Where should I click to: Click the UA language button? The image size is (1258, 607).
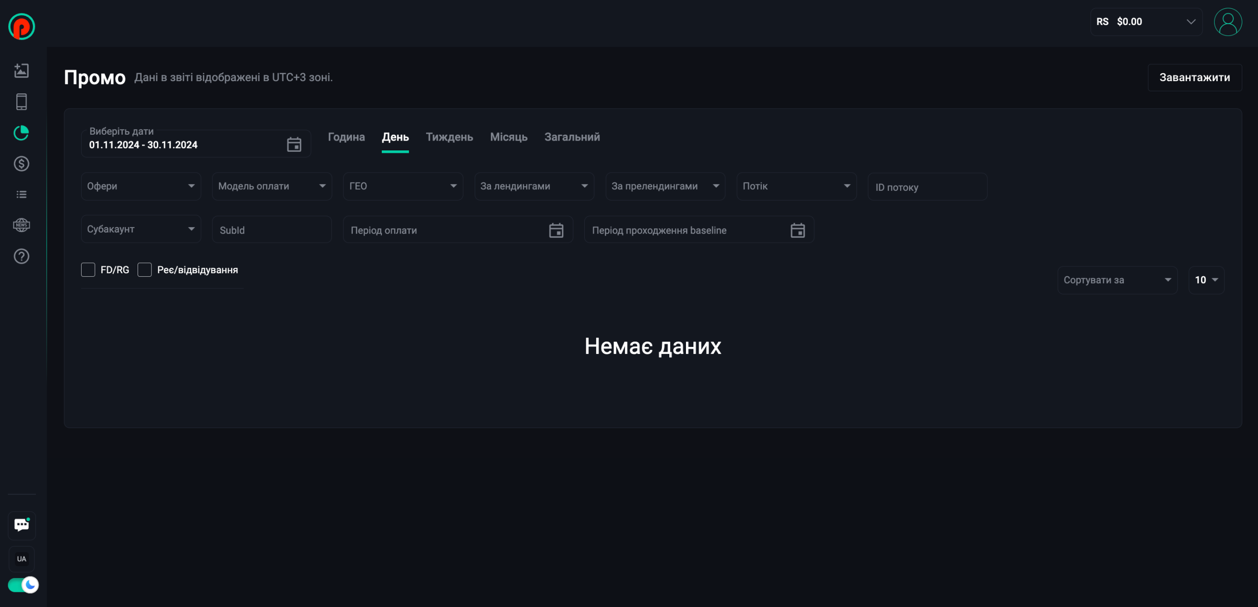(x=22, y=559)
